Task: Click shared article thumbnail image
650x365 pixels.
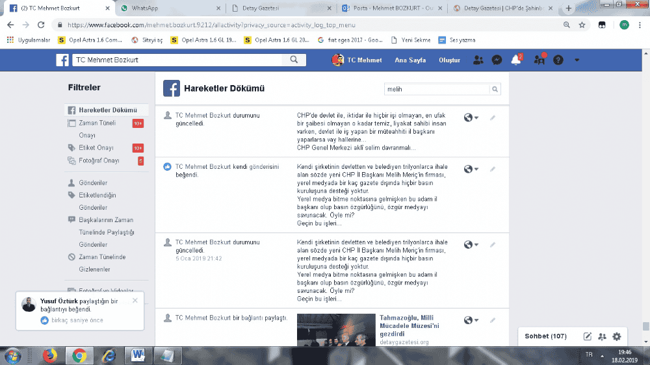Action: (x=336, y=330)
